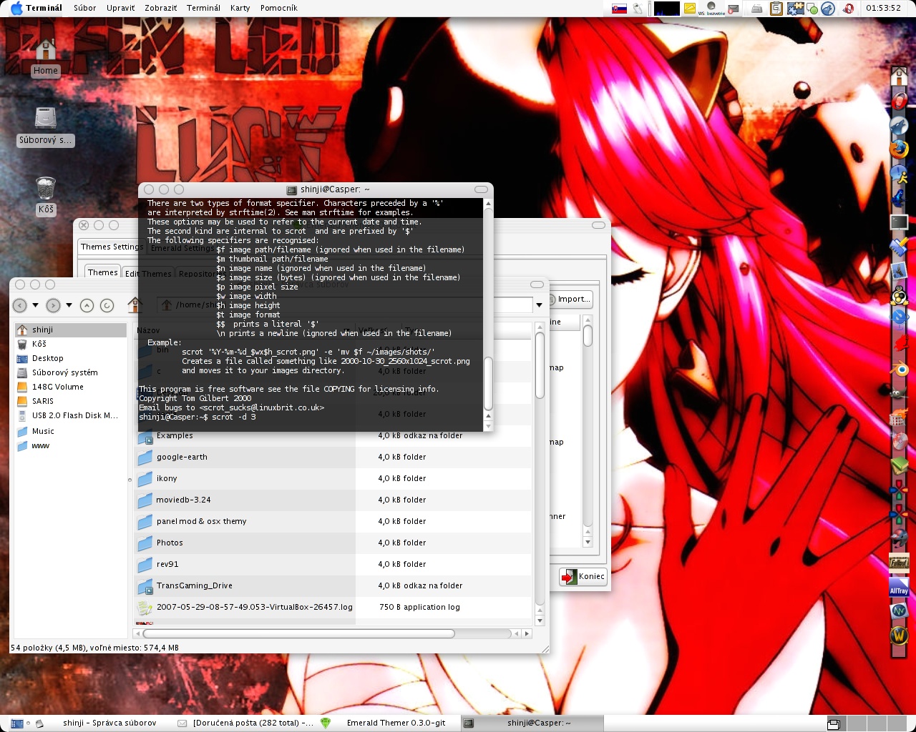Screen dimensions: 916x732
Task: Open the Terminál menu item
Action: tap(203, 8)
